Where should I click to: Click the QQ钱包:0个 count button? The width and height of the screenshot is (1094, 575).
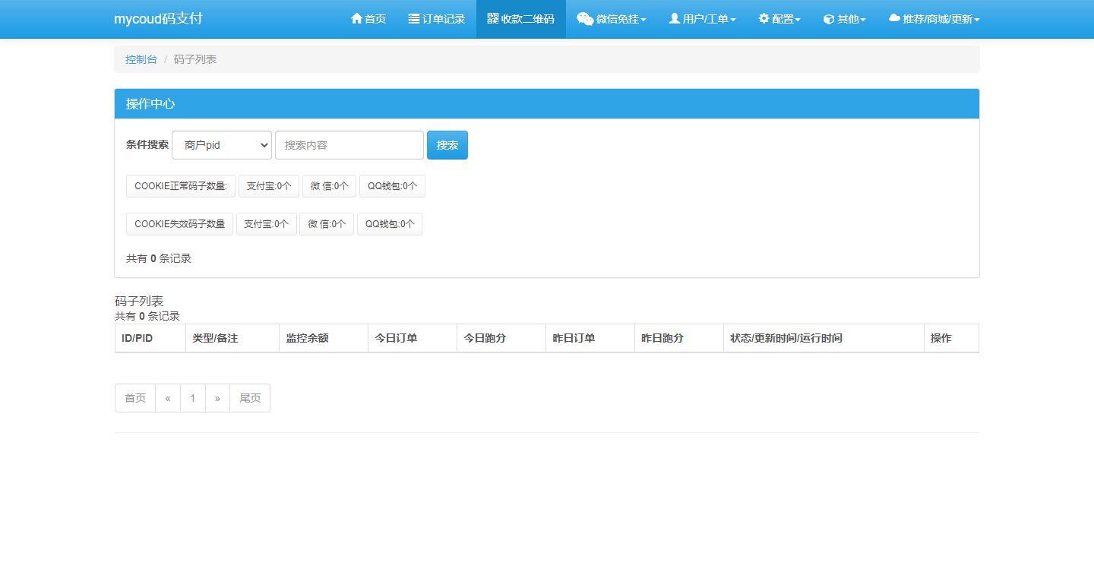392,185
